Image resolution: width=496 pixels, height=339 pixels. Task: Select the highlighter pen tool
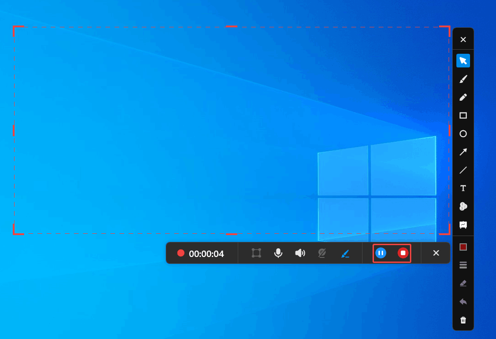[463, 97]
